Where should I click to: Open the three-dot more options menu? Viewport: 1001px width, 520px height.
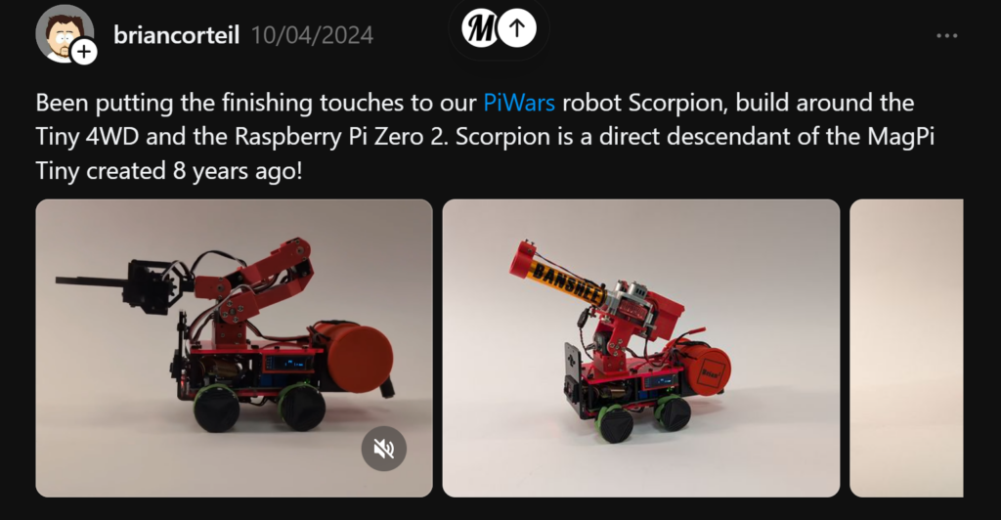tap(946, 36)
